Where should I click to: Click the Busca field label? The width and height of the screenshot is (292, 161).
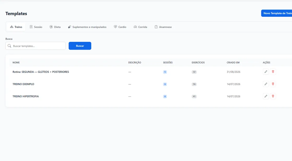coord(9,39)
